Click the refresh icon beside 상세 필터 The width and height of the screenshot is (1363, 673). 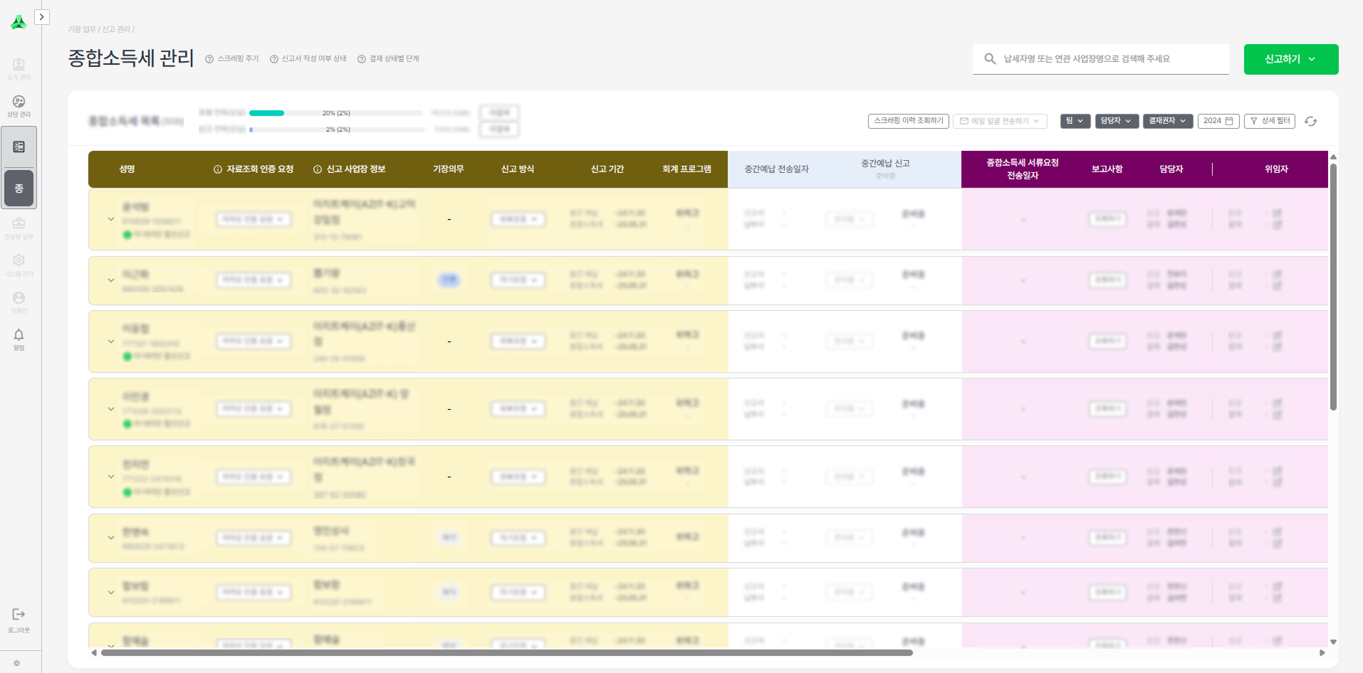(1310, 122)
